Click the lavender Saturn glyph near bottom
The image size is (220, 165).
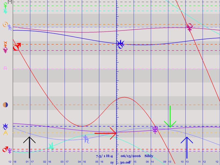86,139
